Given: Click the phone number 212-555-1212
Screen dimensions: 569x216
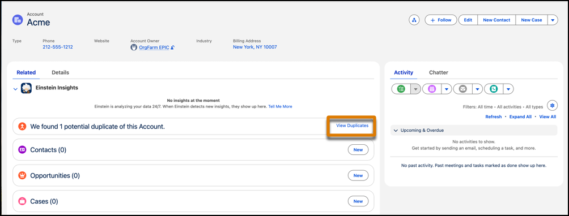Looking at the screenshot, I should click(x=58, y=47).
